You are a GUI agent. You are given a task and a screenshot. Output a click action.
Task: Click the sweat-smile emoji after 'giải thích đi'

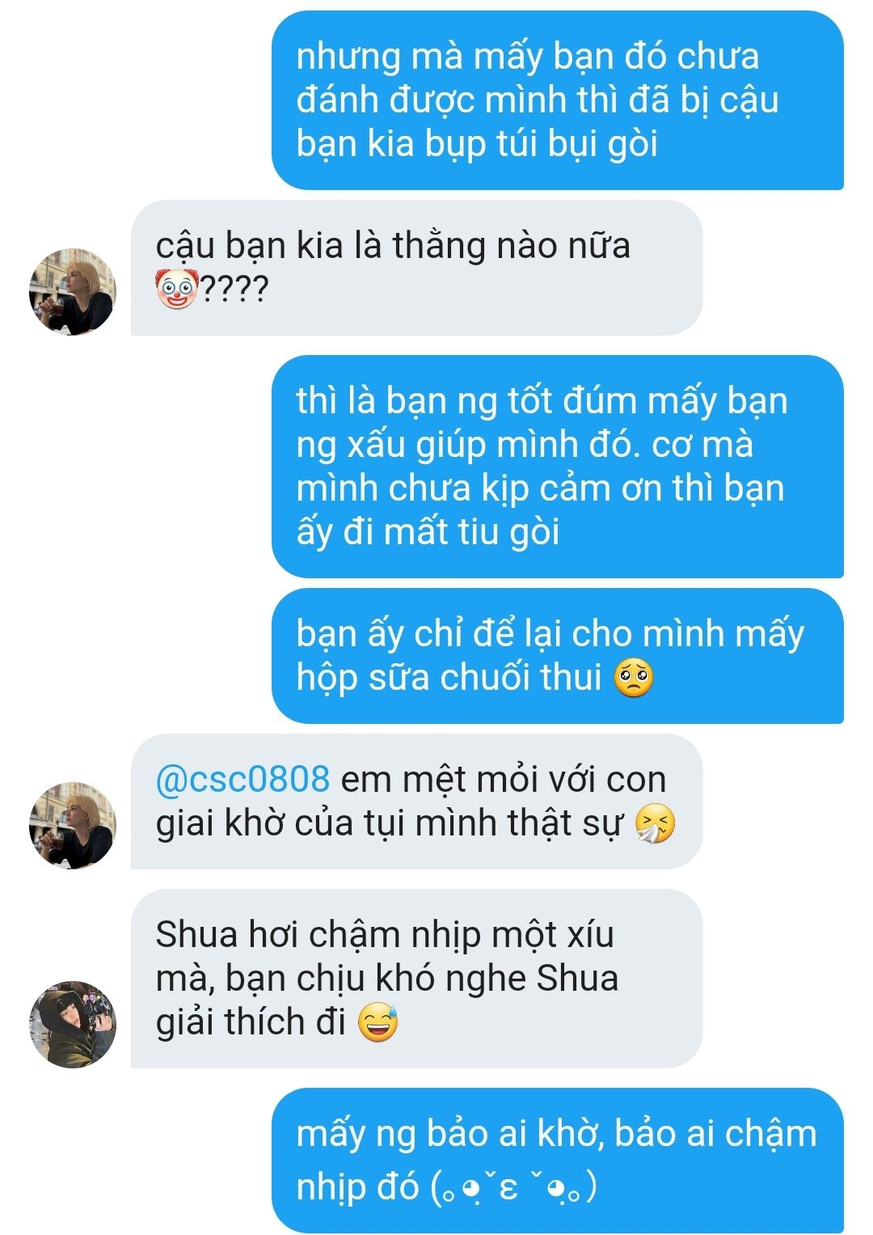377,1022
